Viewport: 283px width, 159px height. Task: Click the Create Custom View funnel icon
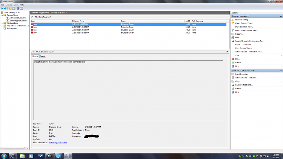click(x=233, y=23)
